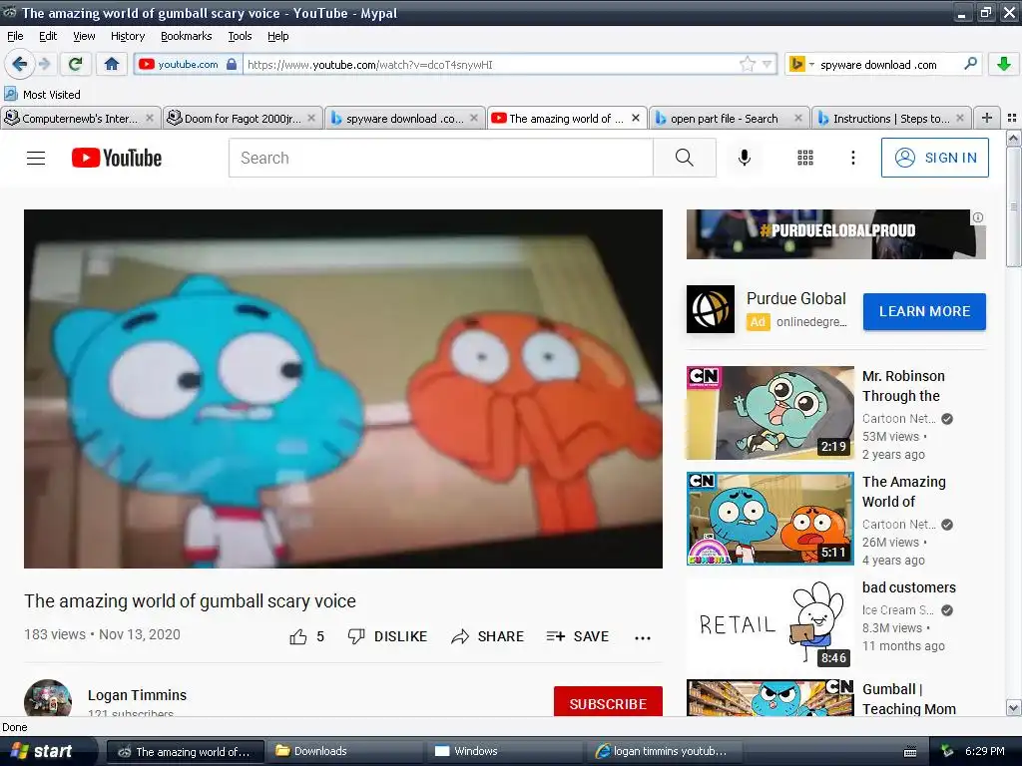Open Logan Timmins channel name link
The image size is (1022, 766).
(x=137, y=695)
